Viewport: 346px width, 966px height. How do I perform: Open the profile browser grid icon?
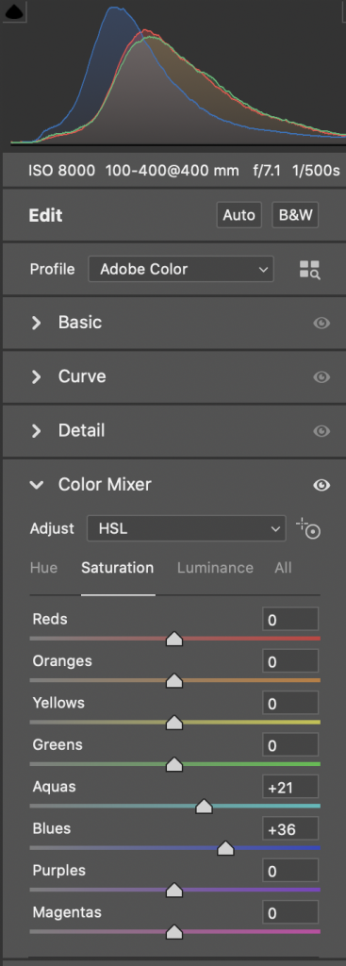pyautogui.click(x=309, y=269)
